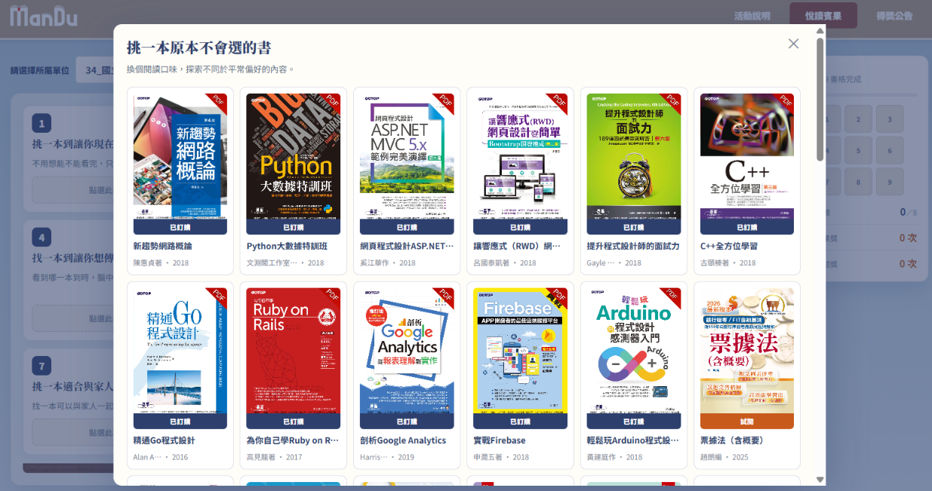Click the title C++全方位學習

click(x=729, y=246)
